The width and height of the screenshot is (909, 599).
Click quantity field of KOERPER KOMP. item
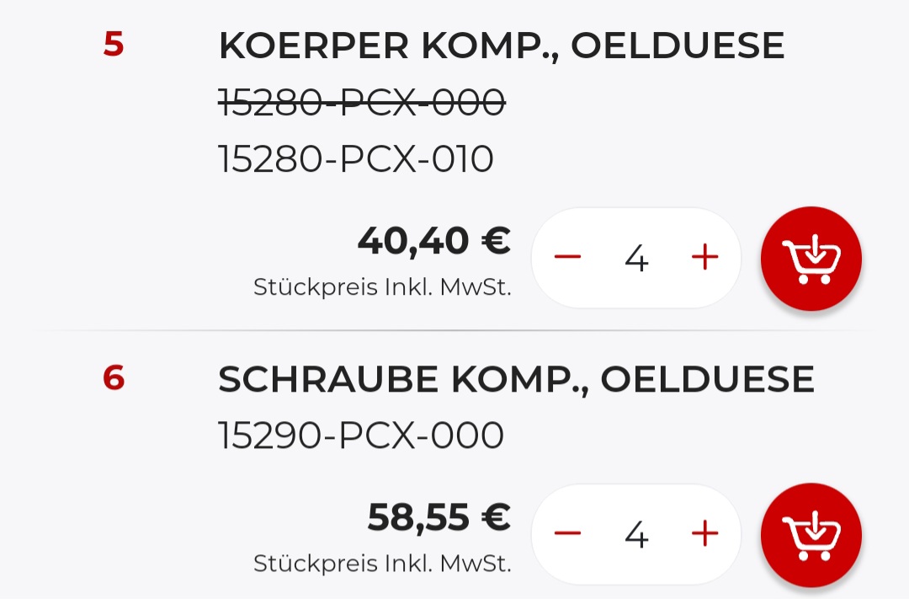point(636,259)
